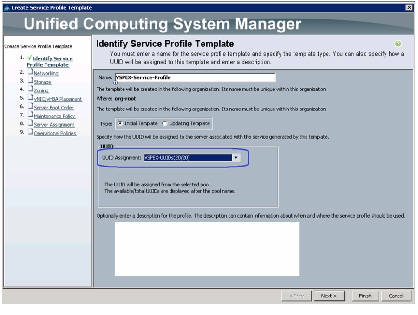This screenshot has width=418, height=315.
Task: Select the Initial Template radio button
Action: pyautogui.click(x=120, y=123)
